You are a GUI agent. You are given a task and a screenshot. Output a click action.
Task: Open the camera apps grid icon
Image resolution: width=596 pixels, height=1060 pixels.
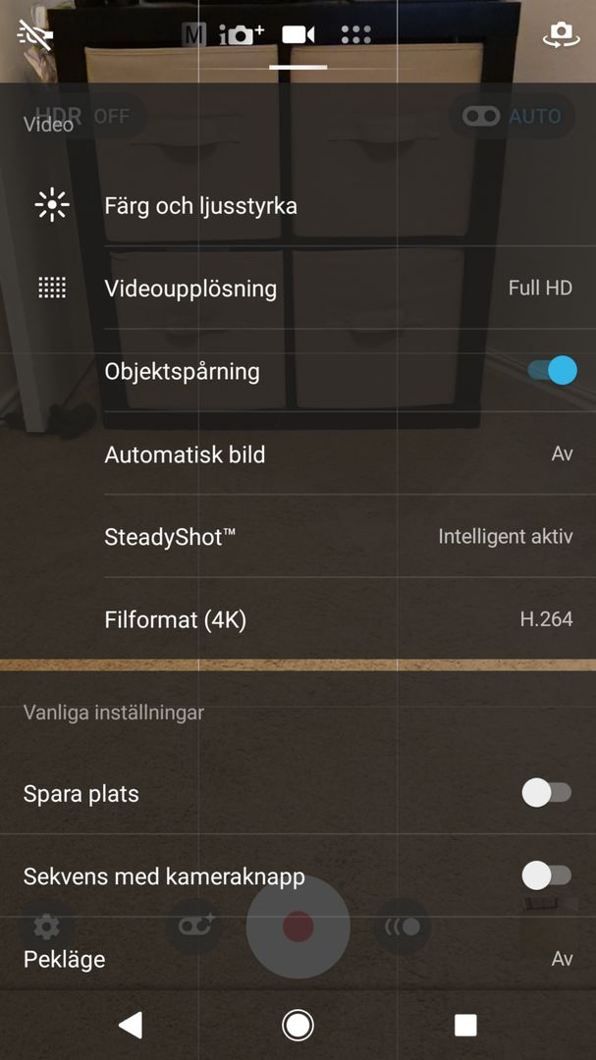tap(355, 35)
